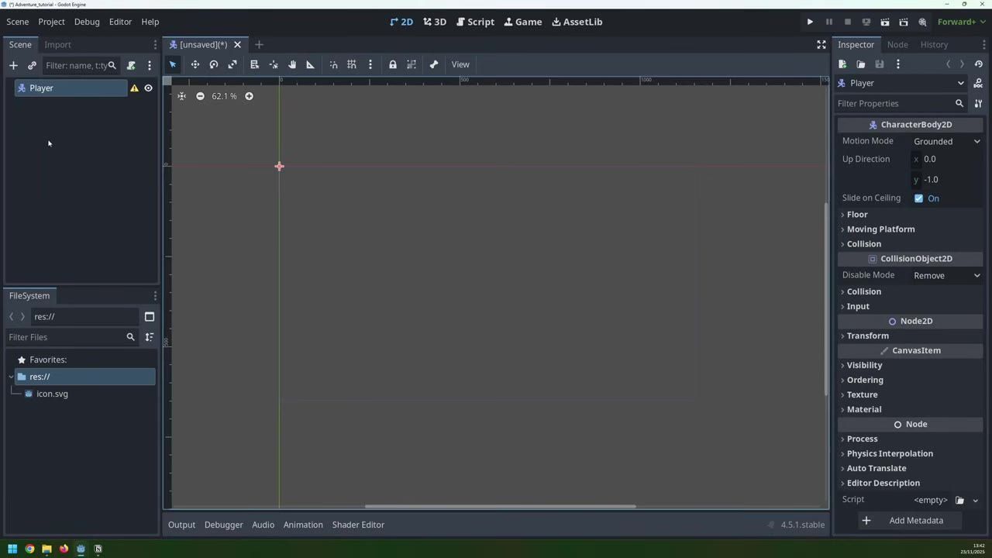Switch to the Node dock tab
Screen dimensions: 992x558
897,45
